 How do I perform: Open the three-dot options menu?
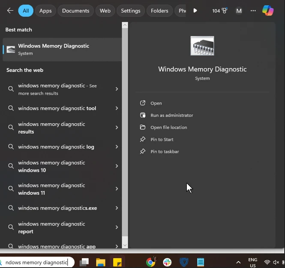(x=253, y=11)
